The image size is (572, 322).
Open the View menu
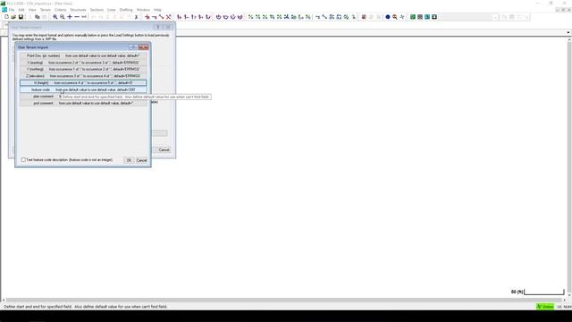(32, 10)
